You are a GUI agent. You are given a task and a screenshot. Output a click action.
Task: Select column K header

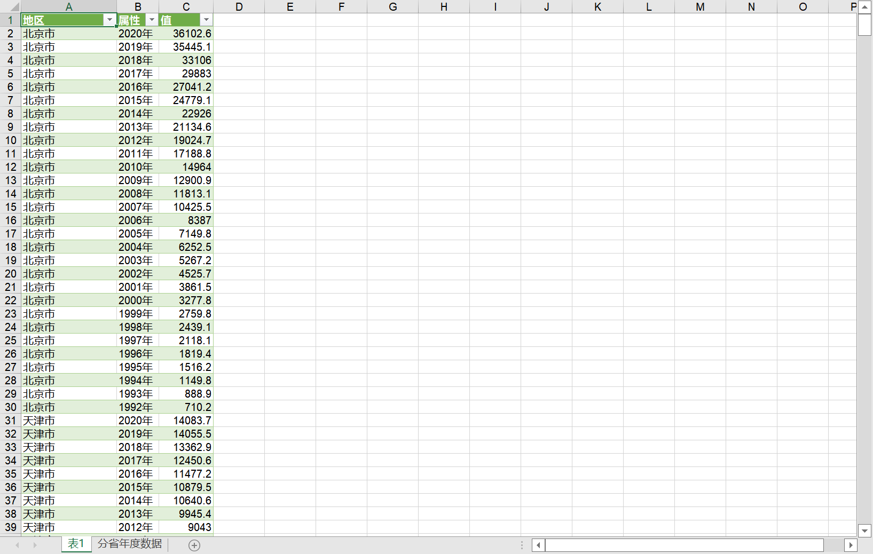coord(597,7)
